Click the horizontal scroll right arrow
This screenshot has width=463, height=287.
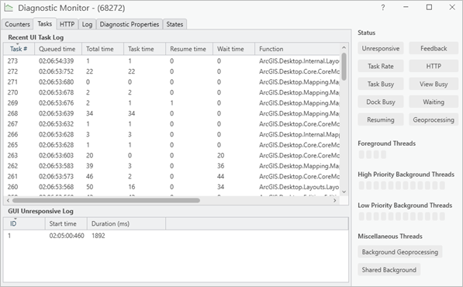(x=335, y=200)
